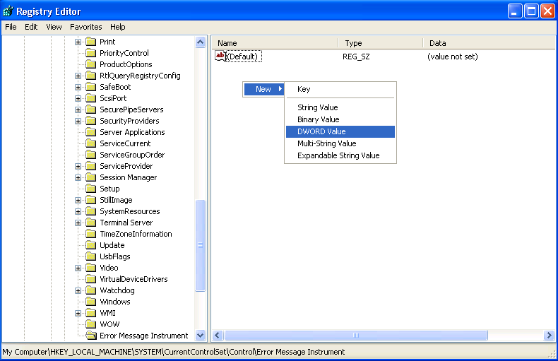Click the horizontal scrollbar right arrow
Image resolution: width=558 pixels, height=361 pixels.
(549, 336)
